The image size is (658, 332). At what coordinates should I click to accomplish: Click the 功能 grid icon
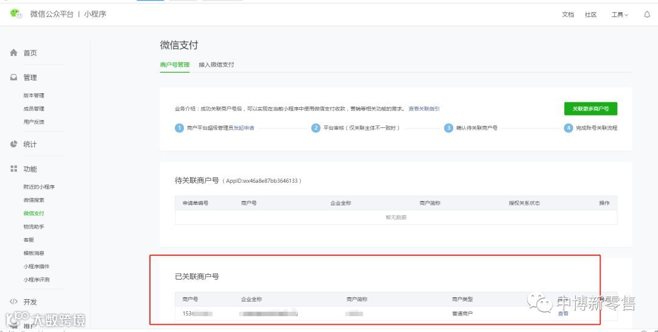point(14,169)
